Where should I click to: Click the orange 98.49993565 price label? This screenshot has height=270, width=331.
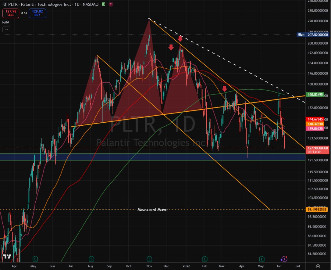317,210
